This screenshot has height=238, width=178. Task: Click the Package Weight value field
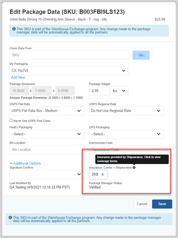click(99, 91)
